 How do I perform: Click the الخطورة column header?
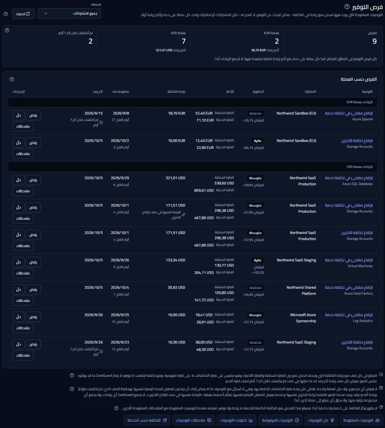coord(258,91)
